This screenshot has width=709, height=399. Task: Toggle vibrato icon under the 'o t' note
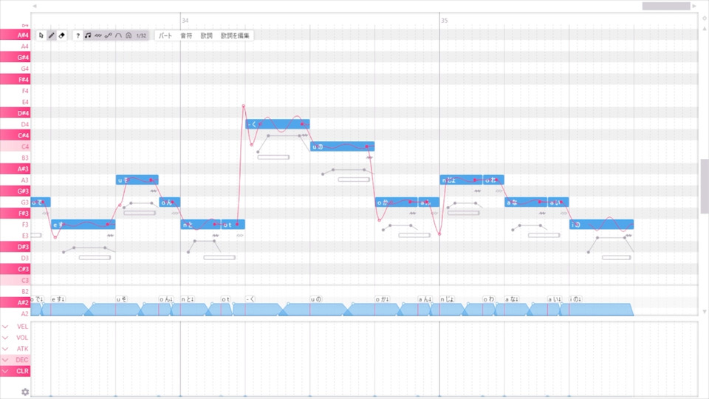(240, 235)
